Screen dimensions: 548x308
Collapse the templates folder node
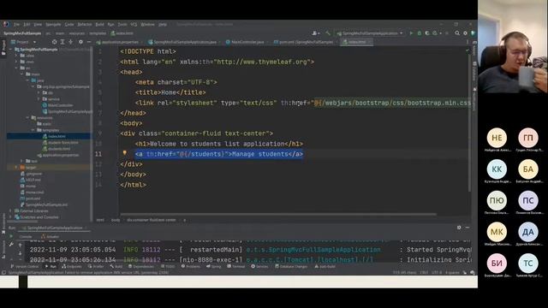(33, 130)
